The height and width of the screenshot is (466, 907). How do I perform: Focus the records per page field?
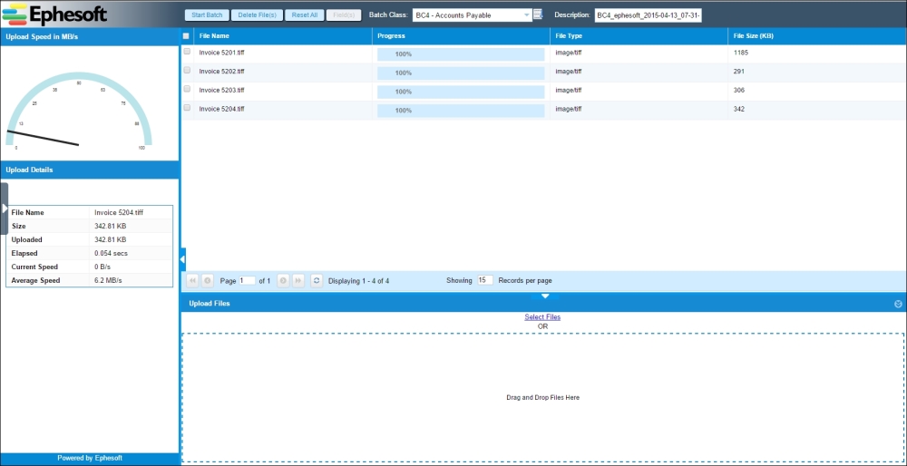coord(484,280)
